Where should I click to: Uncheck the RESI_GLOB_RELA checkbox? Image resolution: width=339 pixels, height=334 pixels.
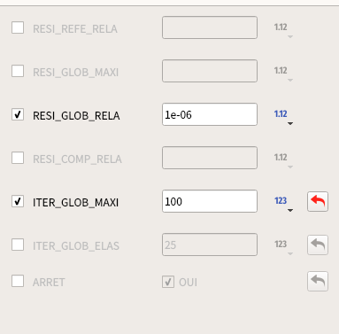[x=18, y=114]
